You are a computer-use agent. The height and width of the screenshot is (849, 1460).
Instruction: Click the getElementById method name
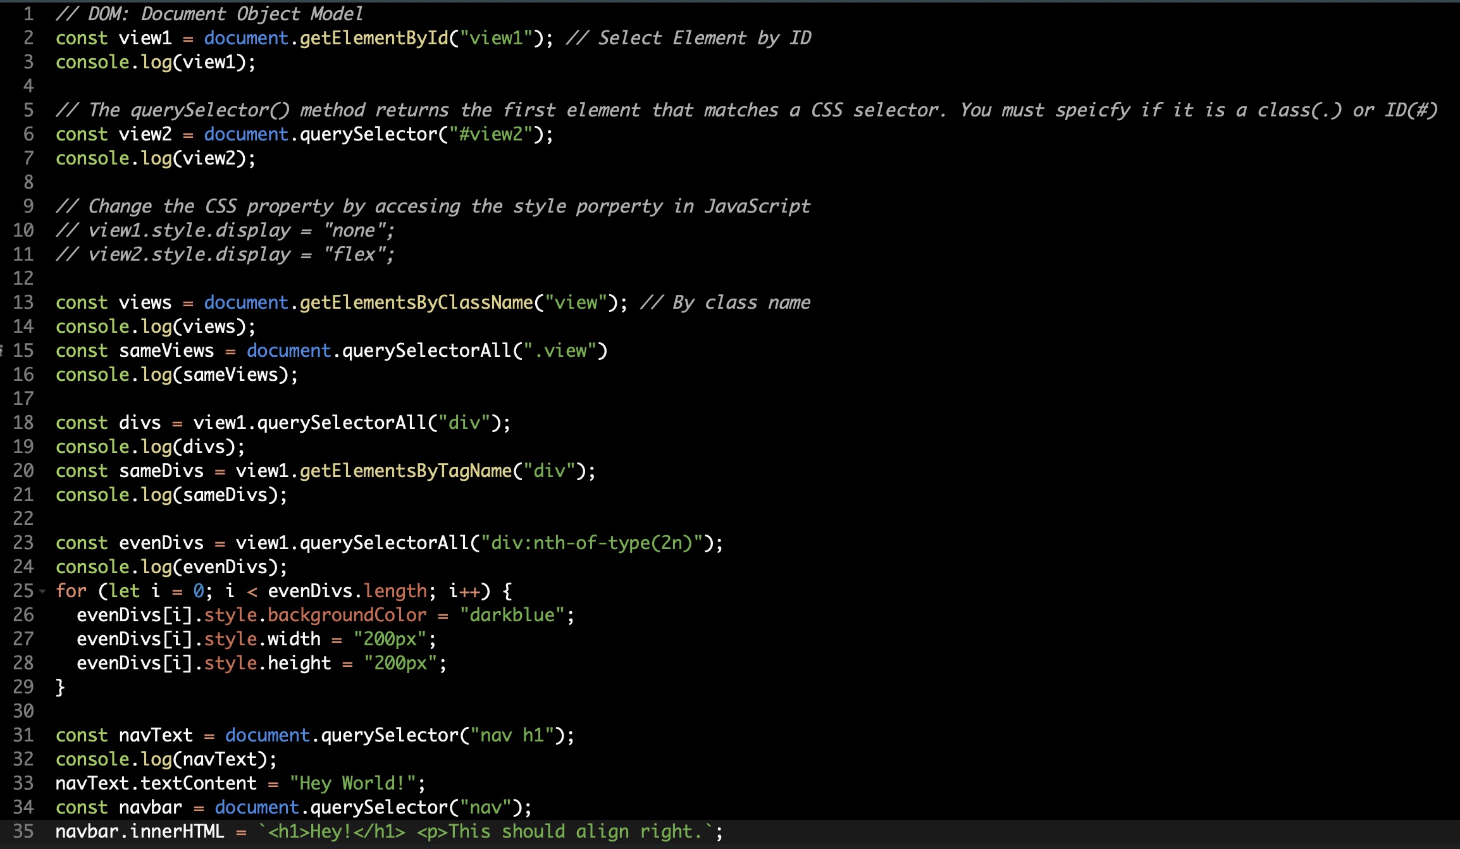(373, 38)
